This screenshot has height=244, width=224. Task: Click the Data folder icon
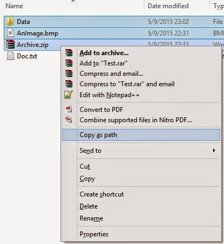point(10,21)
